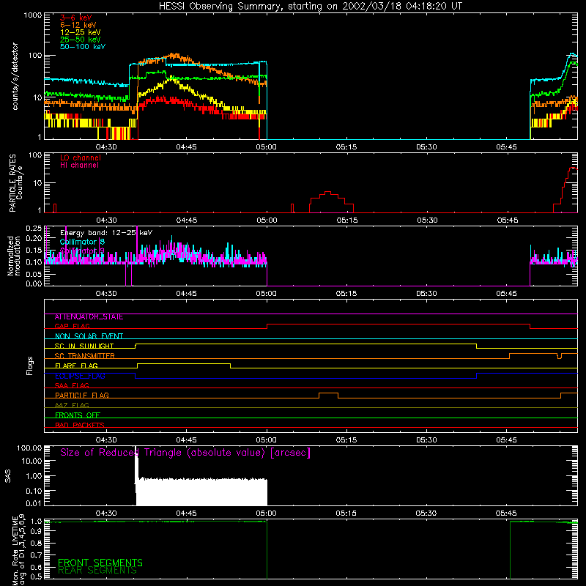The height and width of the screenshot is (586, 586).
Task: Click the PARTICLE_FLAG label
Action: point(82,396)
